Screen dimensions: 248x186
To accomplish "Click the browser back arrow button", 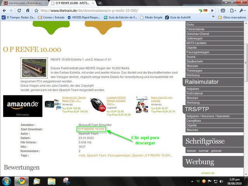I will point(5,10).
